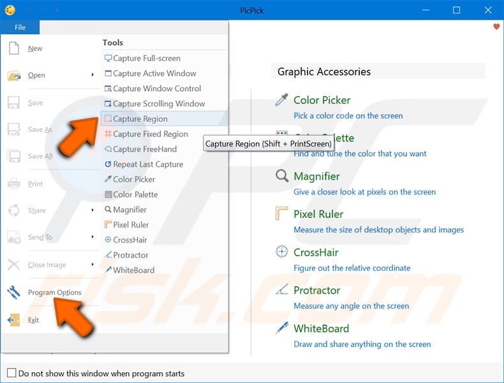Click the Open folder icon

(14, 75)
